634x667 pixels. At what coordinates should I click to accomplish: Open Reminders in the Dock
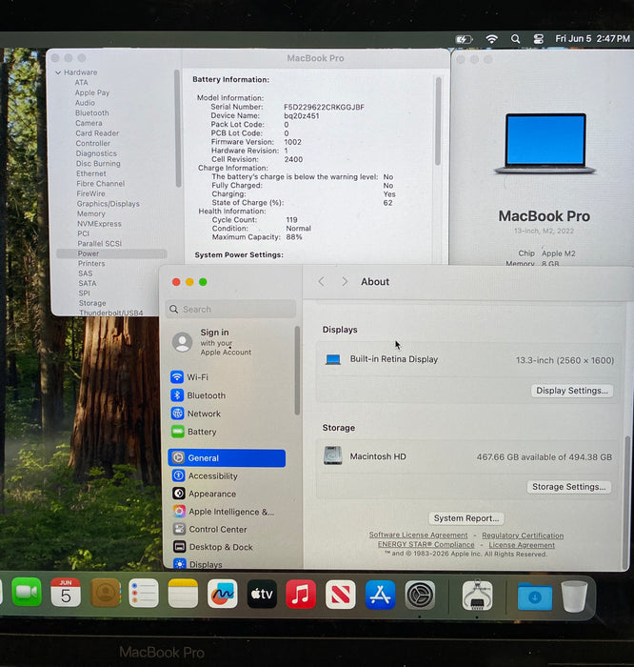click(144, 593)
